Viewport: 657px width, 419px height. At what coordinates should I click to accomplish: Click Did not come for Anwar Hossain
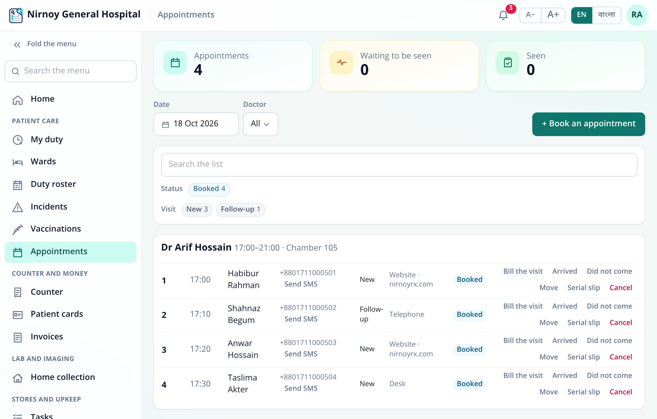point(609,341)
